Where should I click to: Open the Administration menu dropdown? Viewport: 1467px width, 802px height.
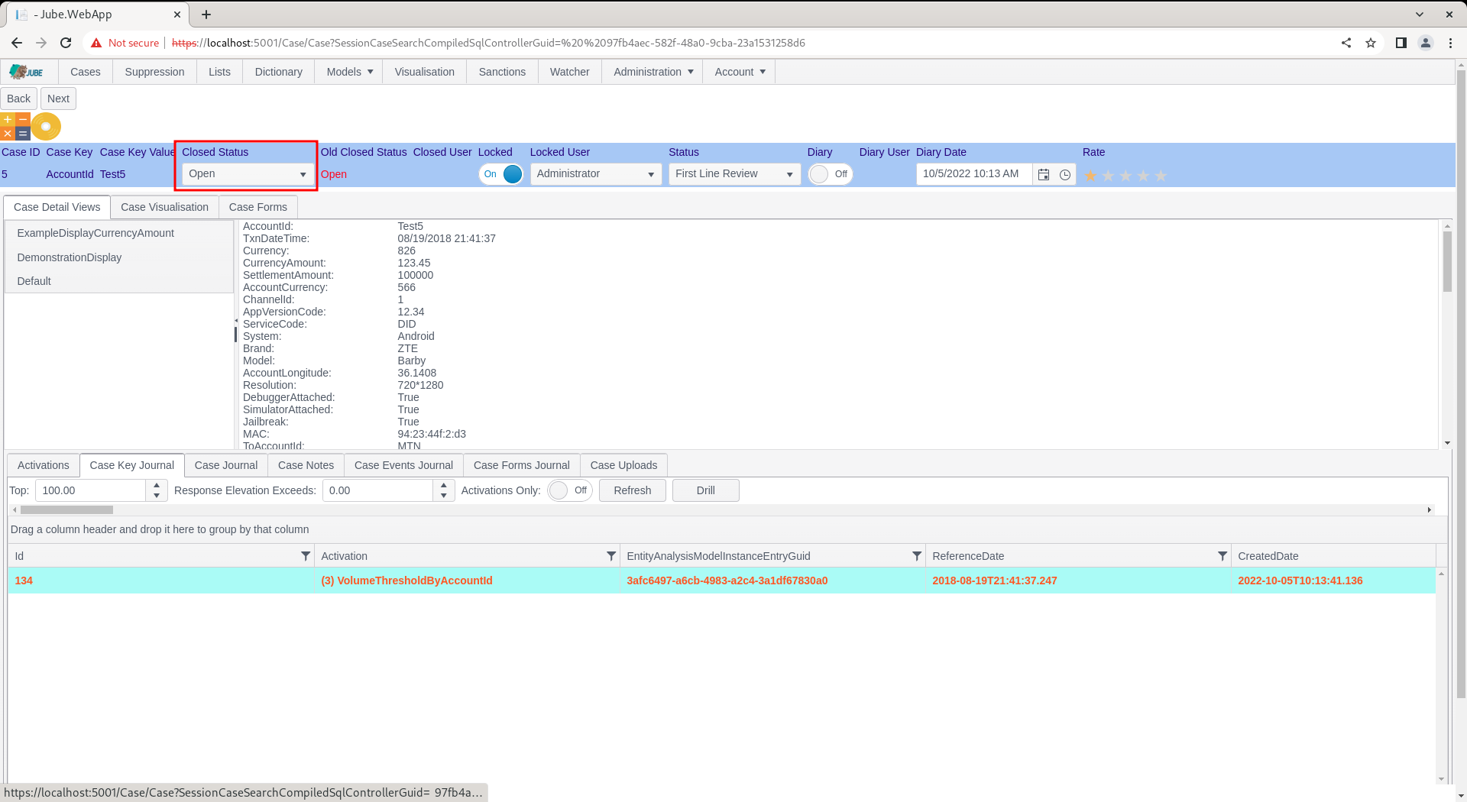pyautogui.click(x=653, y=72)
